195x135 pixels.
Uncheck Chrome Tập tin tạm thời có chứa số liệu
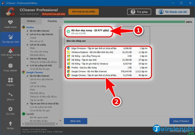click(28, 103)
